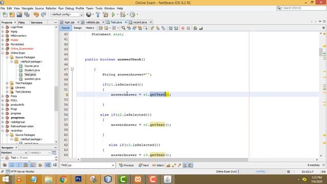Expand the Test Packages folder
This screenshot has height=184, width=327.
pos(7,83)
